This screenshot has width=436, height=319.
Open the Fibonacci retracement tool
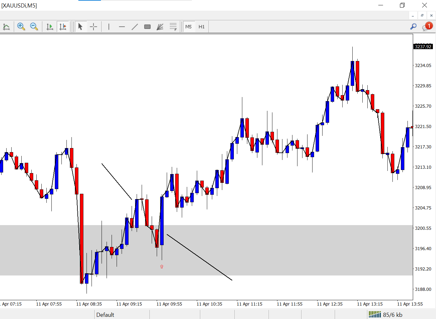pyautogui.click(x=173, y=27)
